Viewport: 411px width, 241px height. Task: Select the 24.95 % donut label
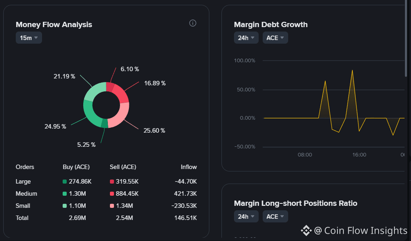(55, 127)
